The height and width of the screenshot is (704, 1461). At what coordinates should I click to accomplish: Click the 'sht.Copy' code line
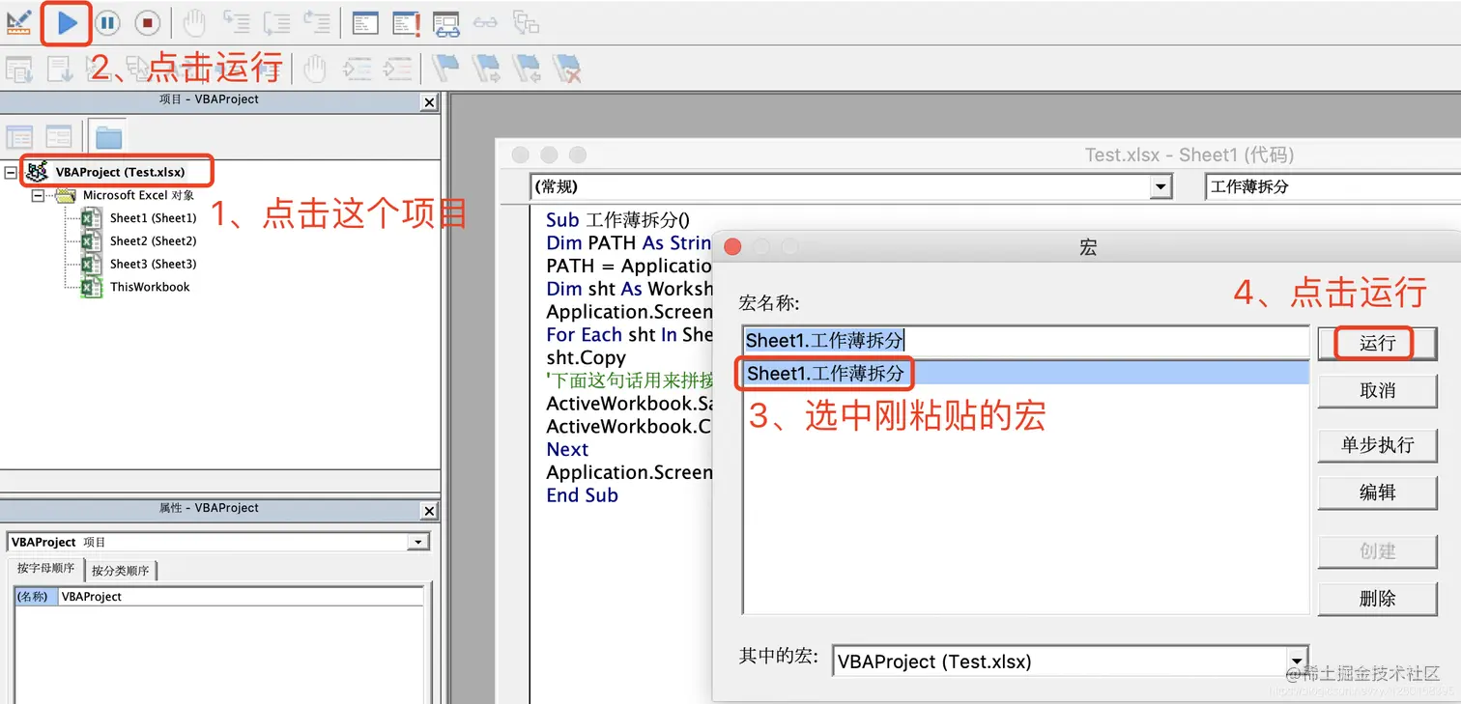click(x=587, y=358)
